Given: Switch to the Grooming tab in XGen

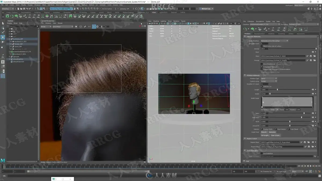Looking at the screenshot, I should (x=281, y=34).
